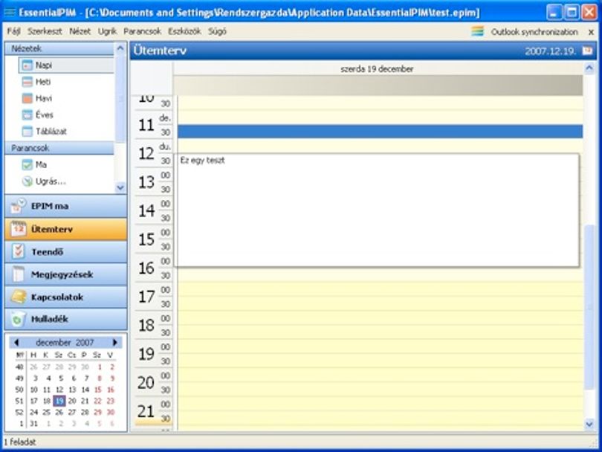
Task: Collapse the Nézetek panel section
Action: pos(120,48)
